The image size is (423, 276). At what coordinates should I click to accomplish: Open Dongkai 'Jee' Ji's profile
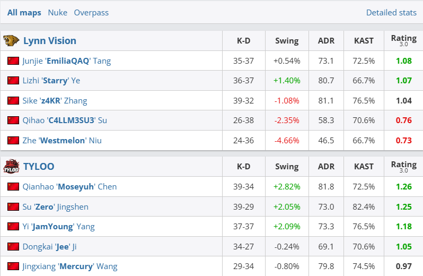point(50,247)
